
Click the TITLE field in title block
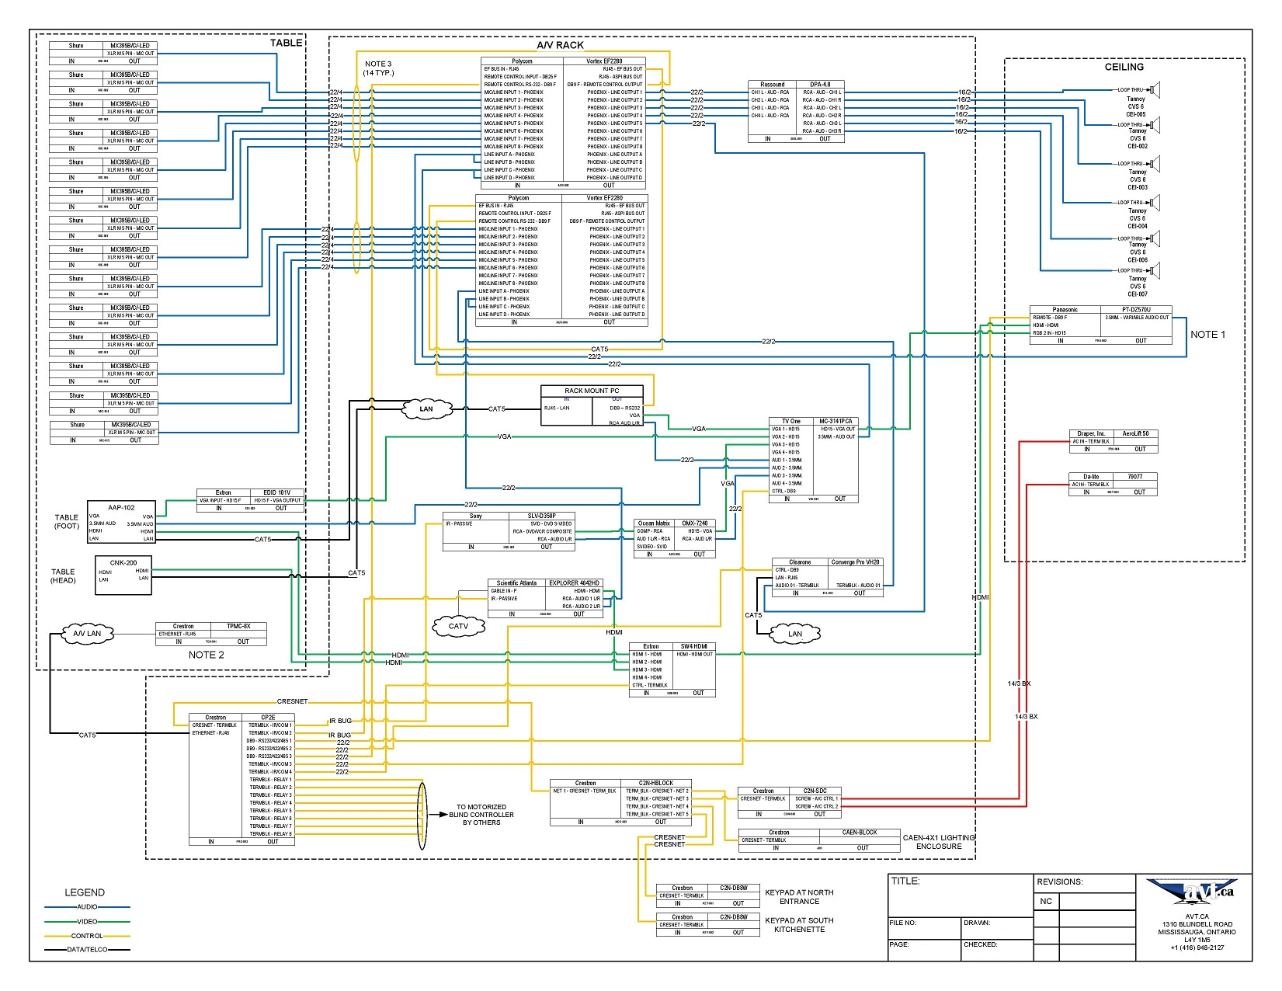click(960, 895)
